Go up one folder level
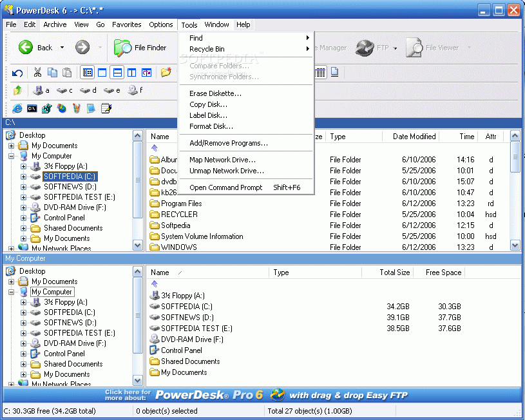525x420 pixels. tap(17, 90)
